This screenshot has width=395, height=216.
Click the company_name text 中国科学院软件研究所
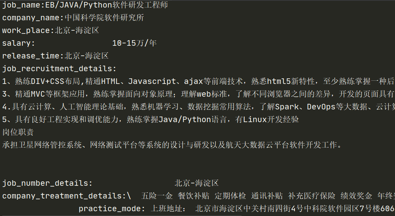pyautogui.click(x=104, y=18)
